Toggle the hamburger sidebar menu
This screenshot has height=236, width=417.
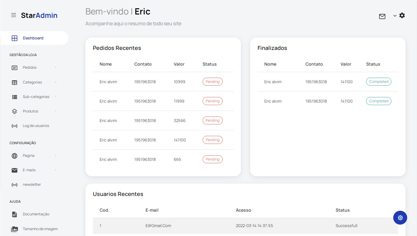tap(14, 15)
